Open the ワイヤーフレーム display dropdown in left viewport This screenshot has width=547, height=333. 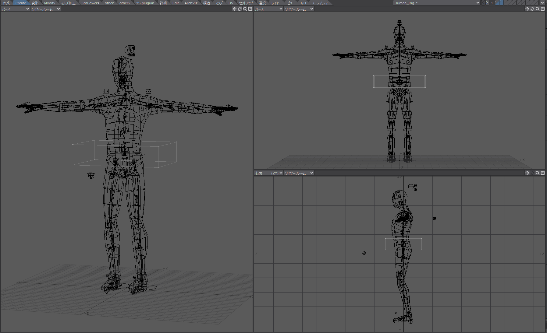pos(46,9)
